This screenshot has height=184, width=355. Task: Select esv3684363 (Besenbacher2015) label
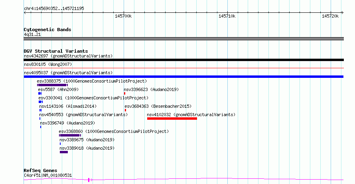158,106
